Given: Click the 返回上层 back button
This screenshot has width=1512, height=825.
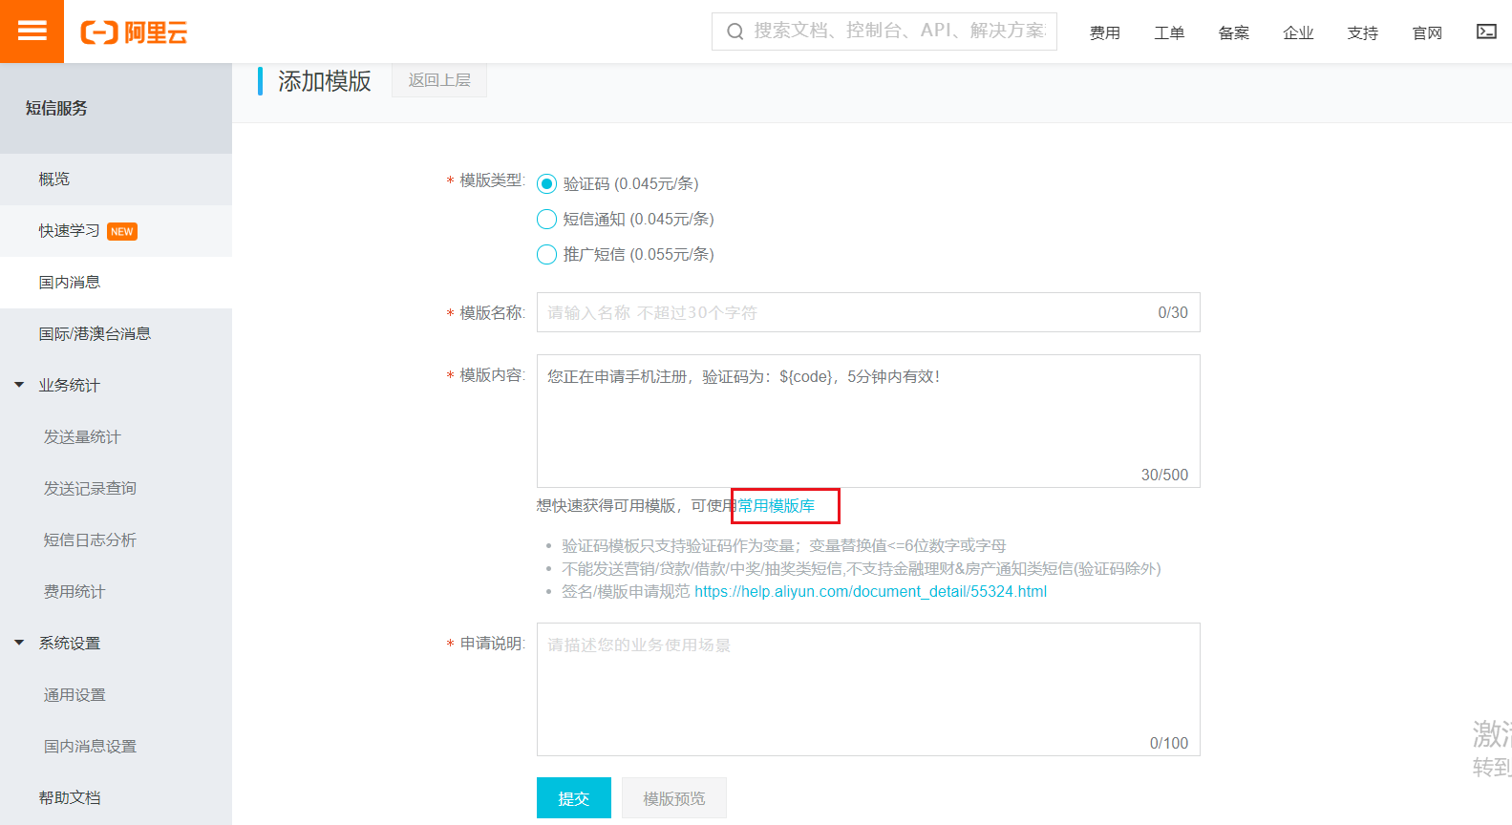Looking at the screenshot, I should (x=439, y=80).
